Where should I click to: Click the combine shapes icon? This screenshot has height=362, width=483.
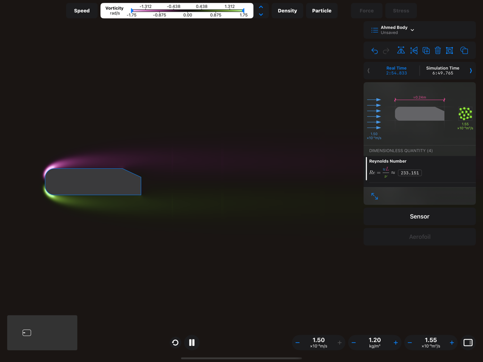tap(464, 50)
